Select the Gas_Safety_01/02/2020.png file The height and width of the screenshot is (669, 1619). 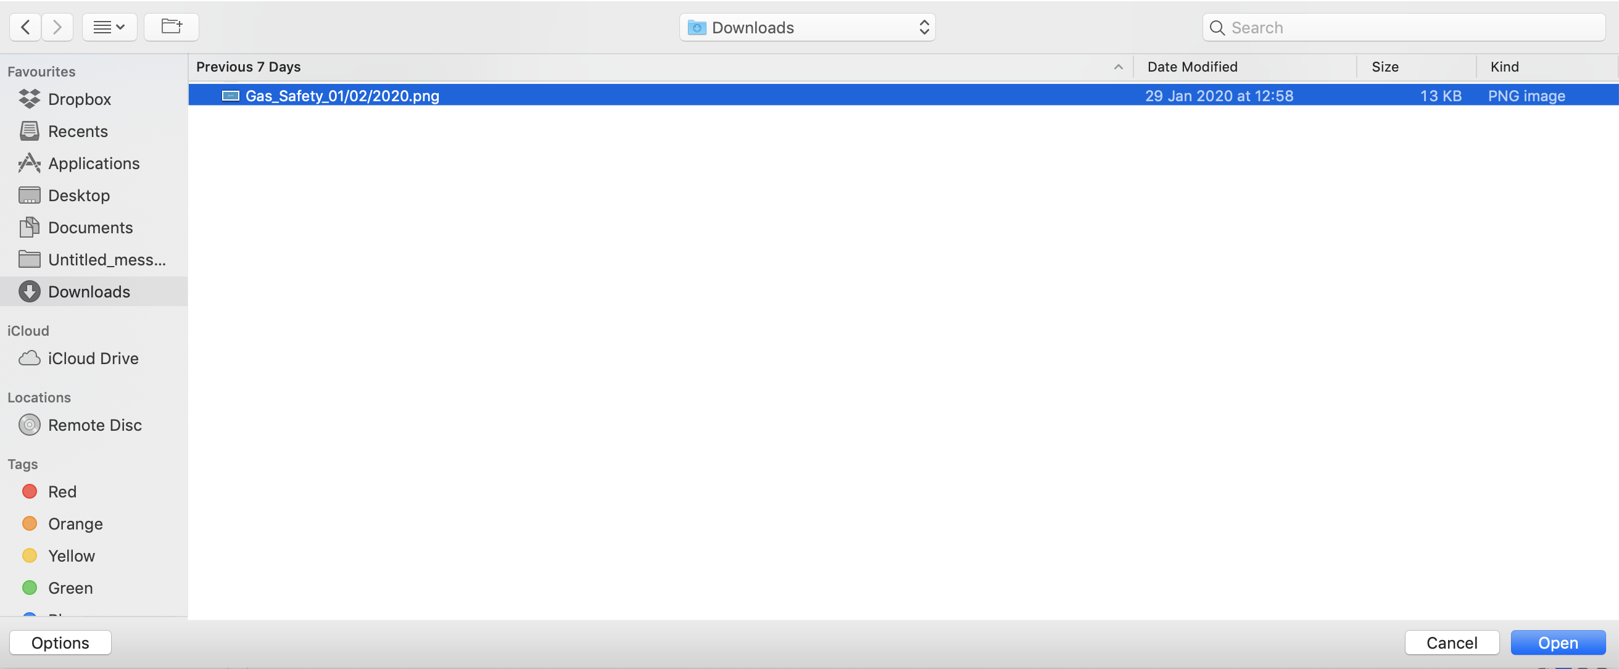pos(342,96)
